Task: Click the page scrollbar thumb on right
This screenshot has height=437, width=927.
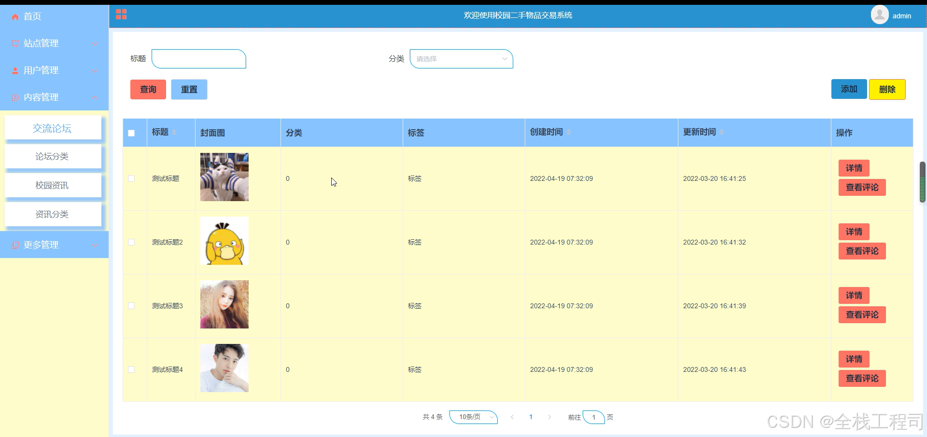Action: pyautogui.click(x=922, y=182)
